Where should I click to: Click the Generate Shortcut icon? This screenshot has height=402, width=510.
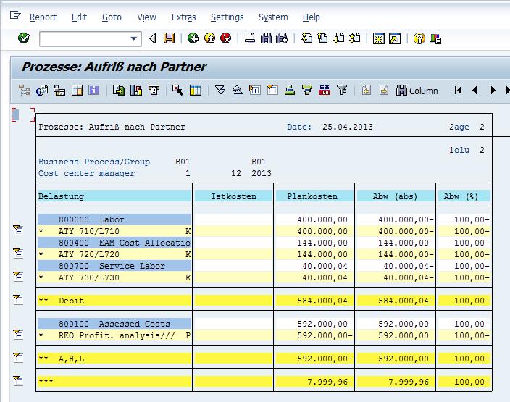click(x=395, y=38)
